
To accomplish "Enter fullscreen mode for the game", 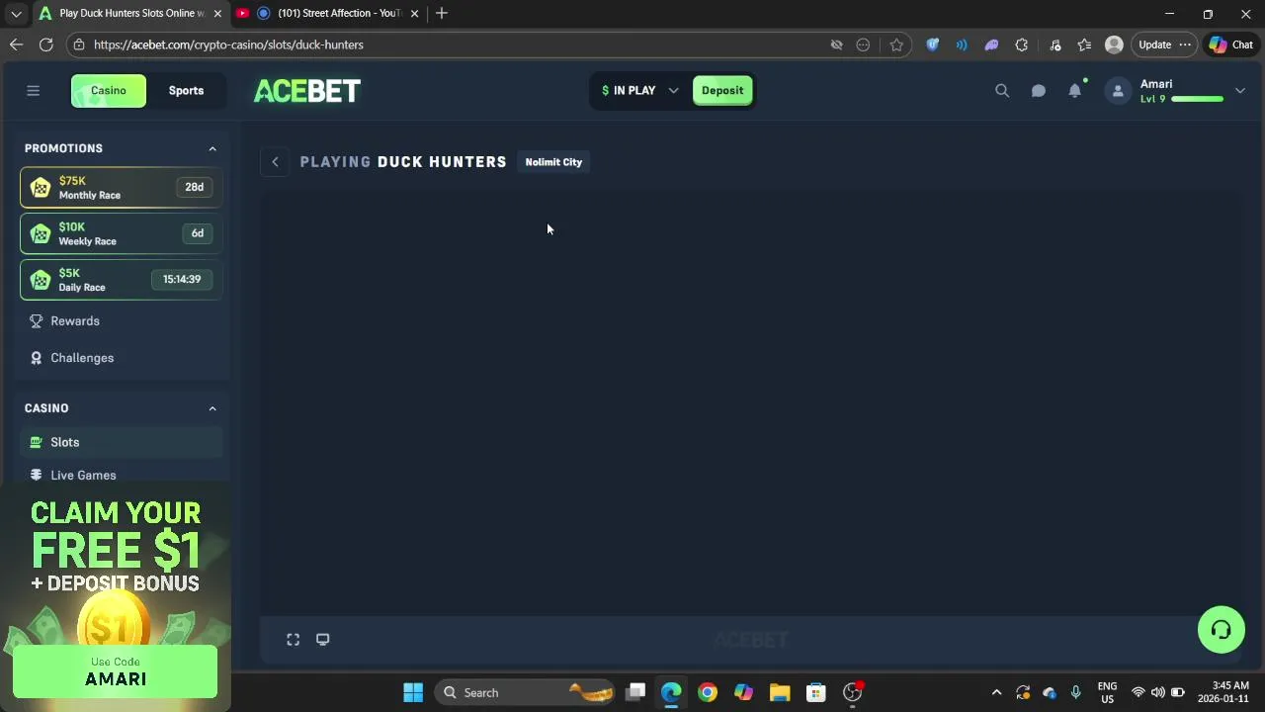I will (x=294, y=640).
